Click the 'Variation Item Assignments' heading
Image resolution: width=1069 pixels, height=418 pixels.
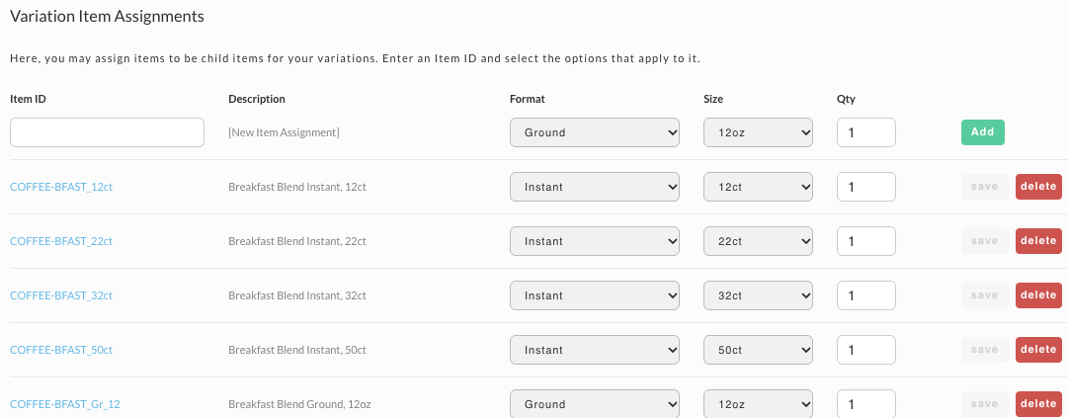[x=107, y=17]
